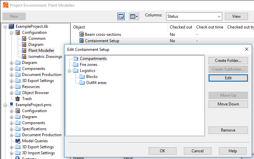
Task: Click the ExampleProject.lib library icon
Action: point(12,26)
